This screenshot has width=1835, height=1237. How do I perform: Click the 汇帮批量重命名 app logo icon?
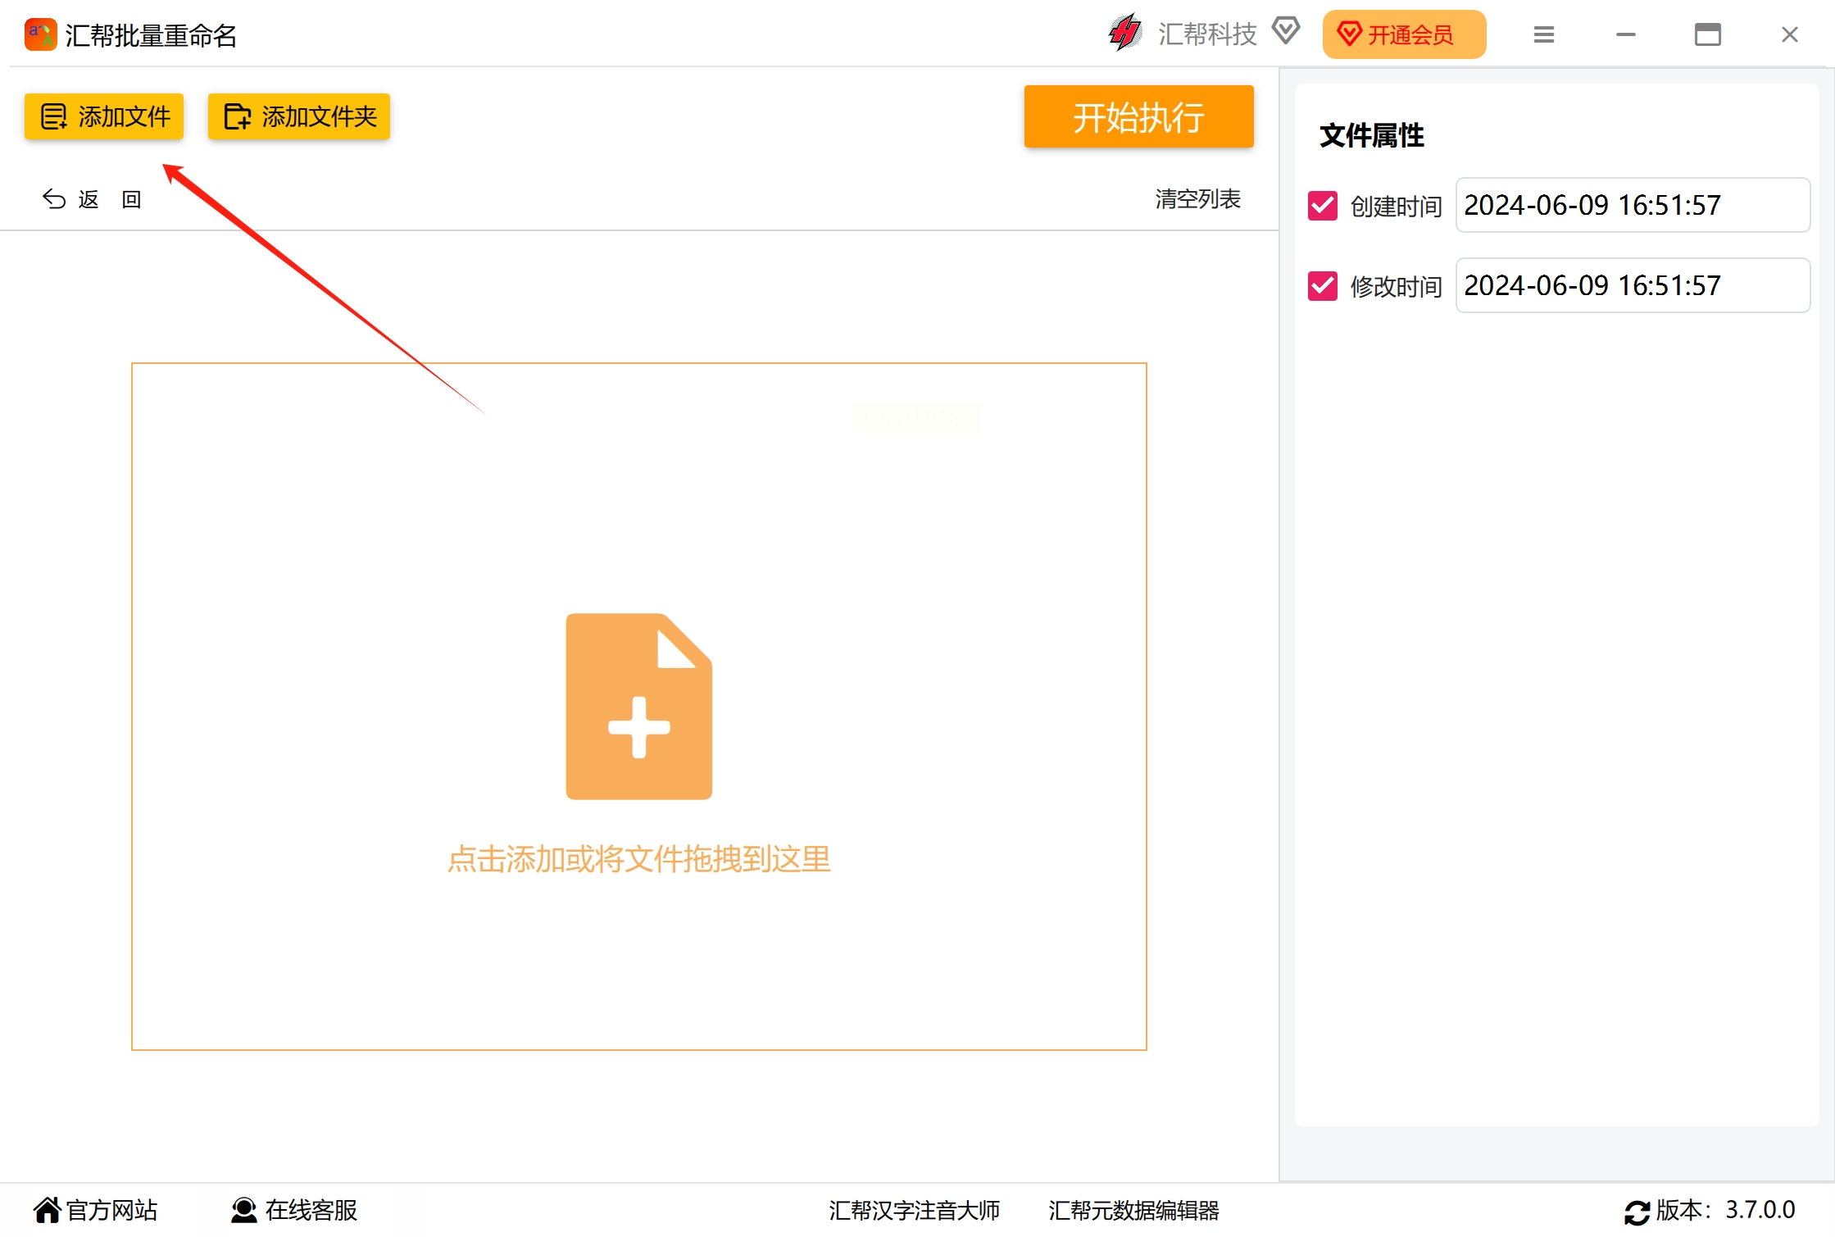pos(40,34)
